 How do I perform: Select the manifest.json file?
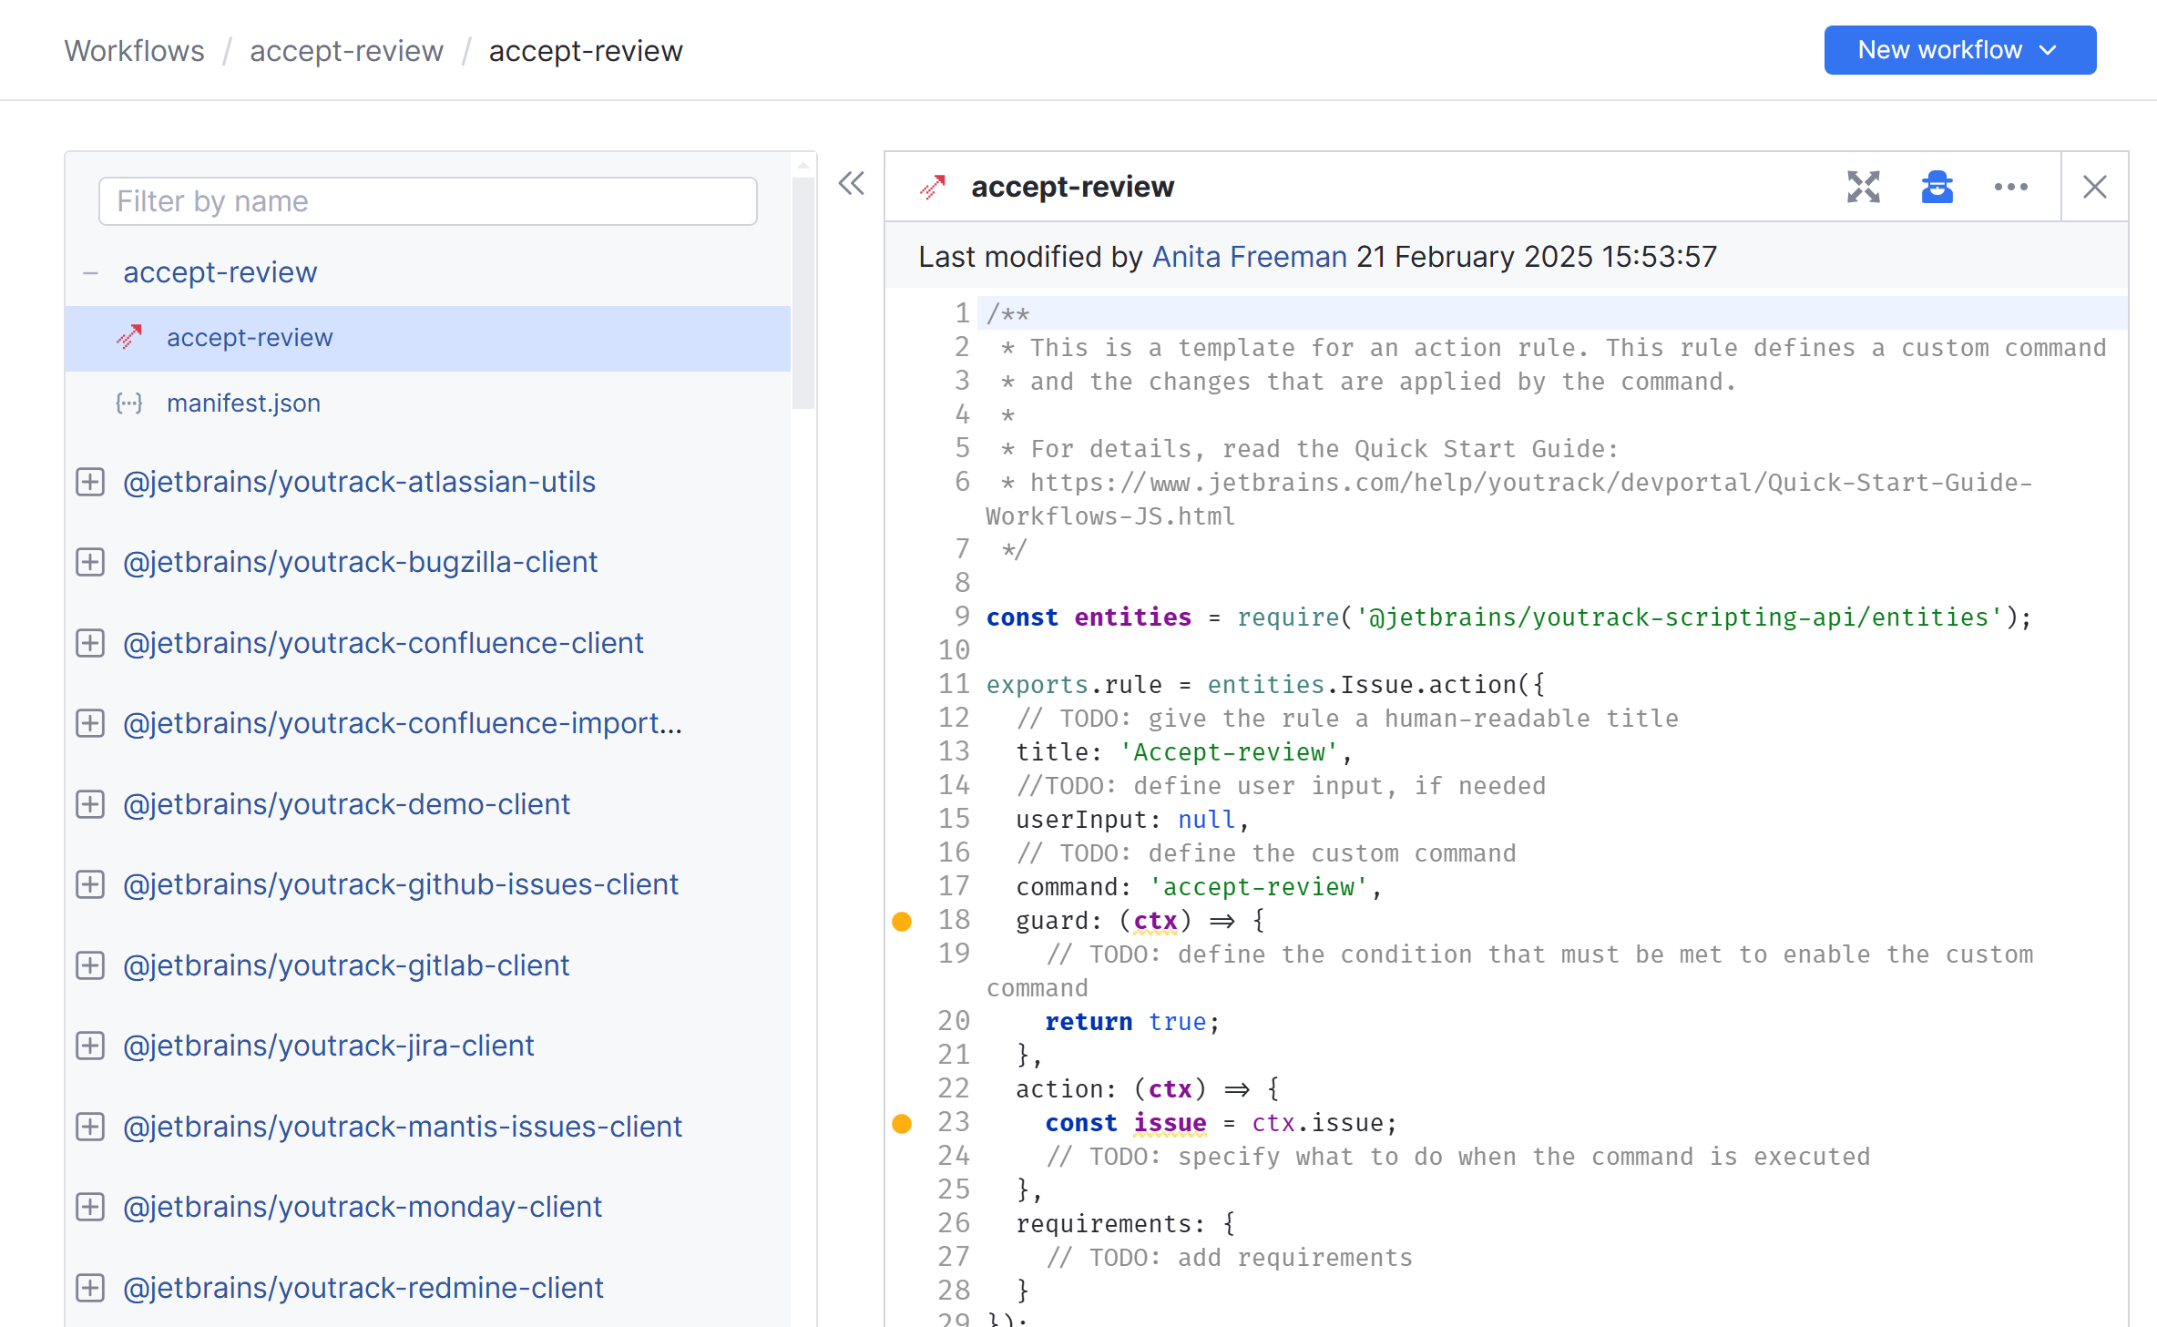[243, 403]
